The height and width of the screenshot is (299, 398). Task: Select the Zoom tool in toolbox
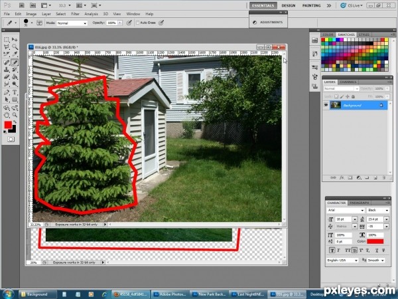tap(15, 115)
